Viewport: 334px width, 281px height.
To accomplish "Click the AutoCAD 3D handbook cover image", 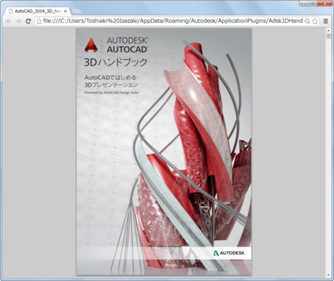I will coord(164,152).
